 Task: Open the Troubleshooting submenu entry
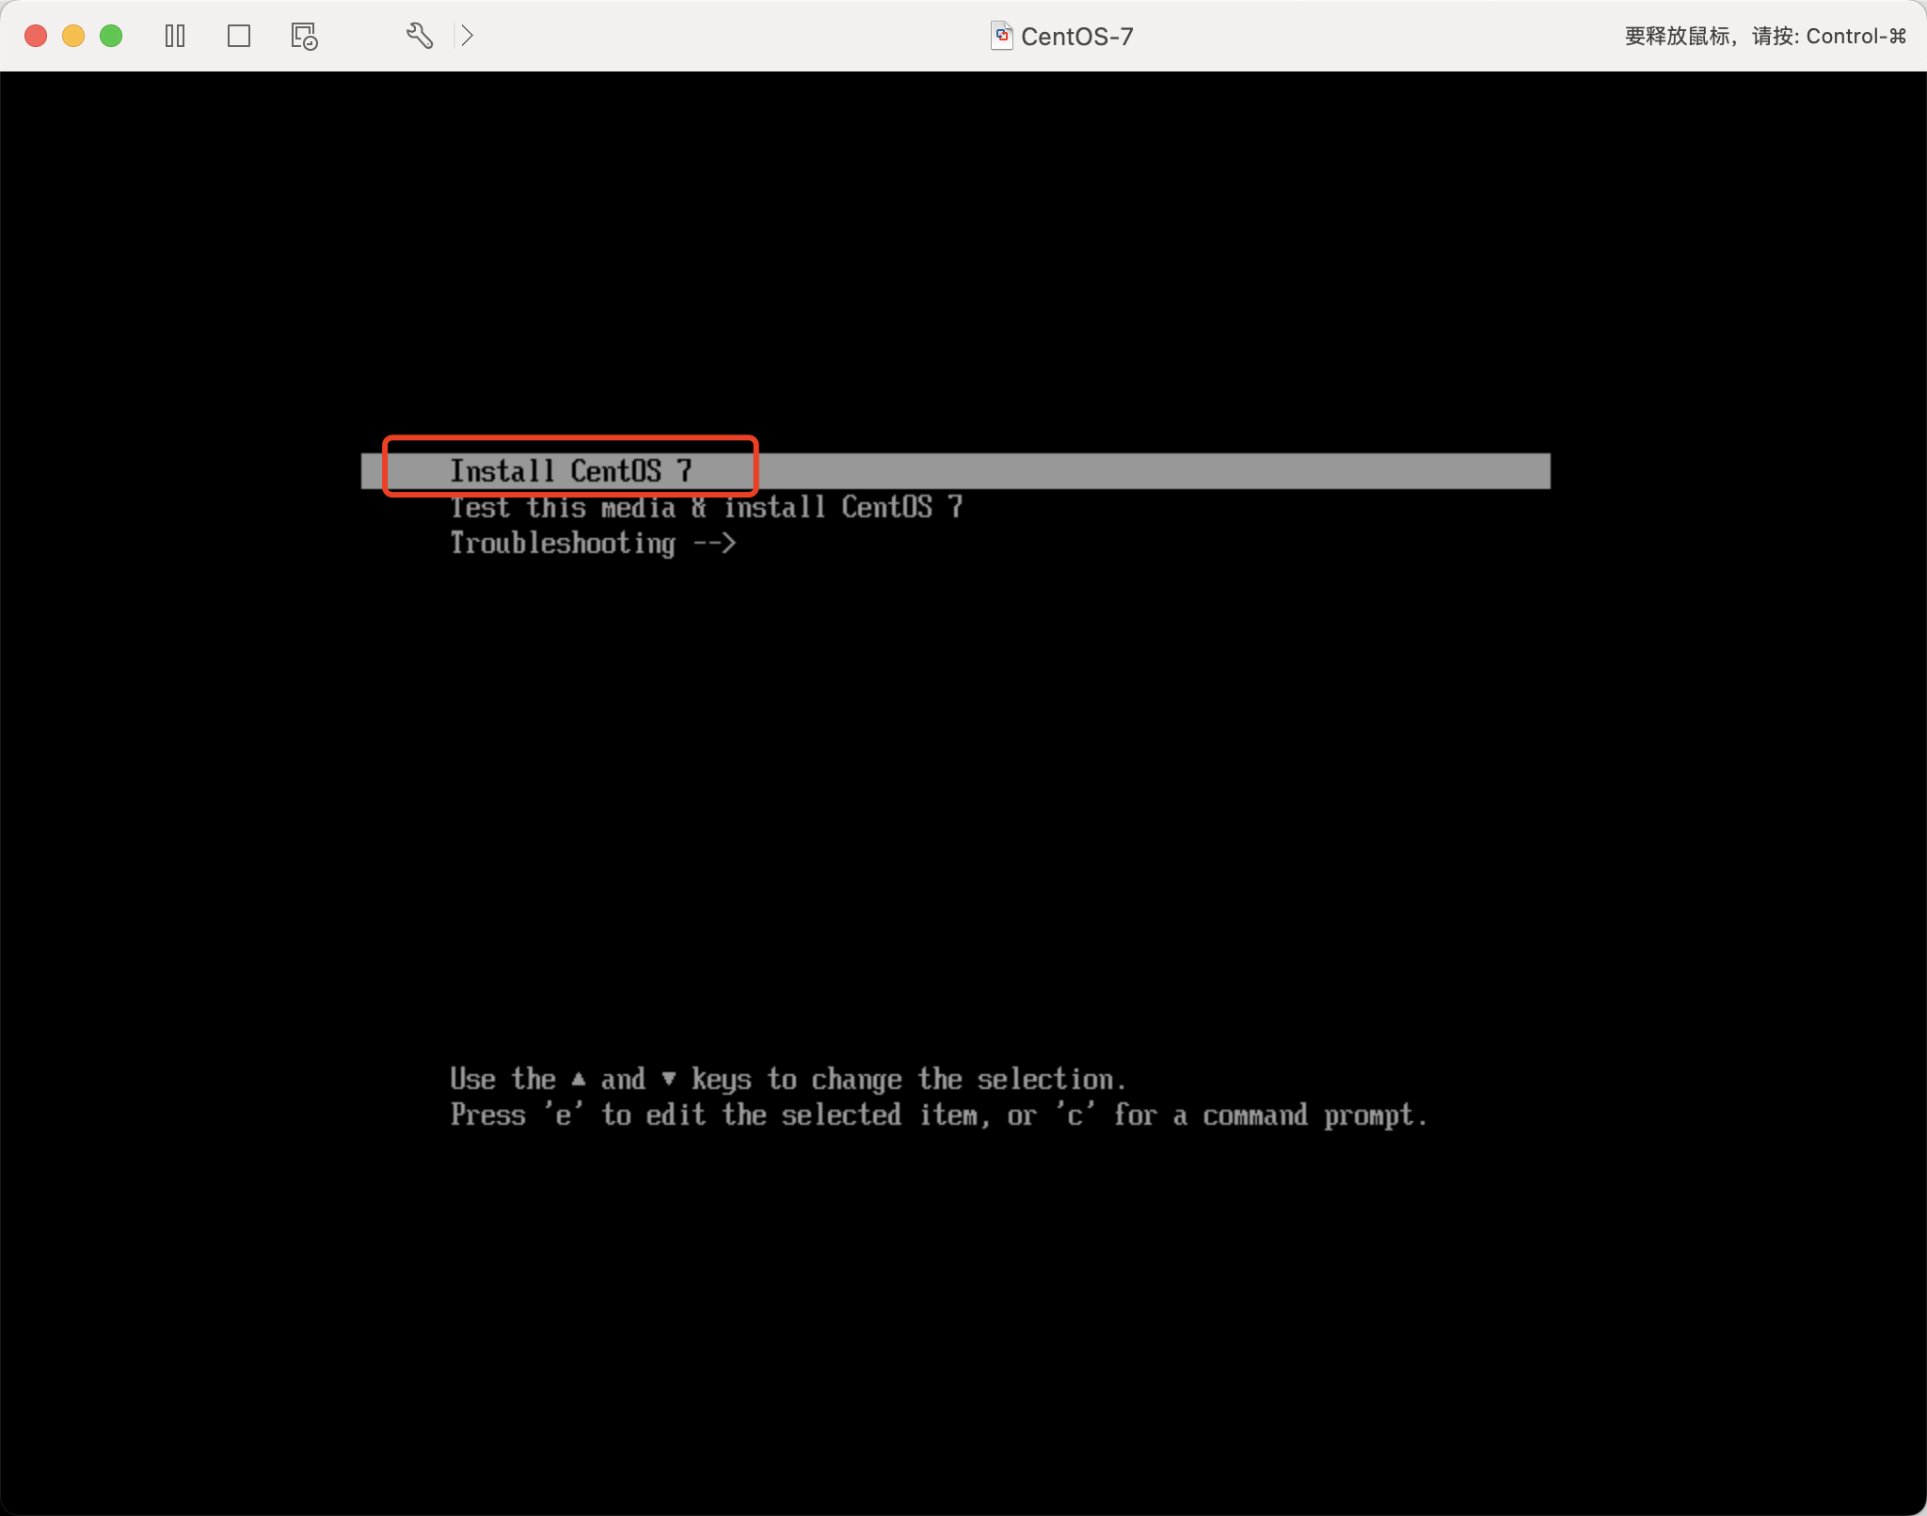(x=593, y=543)
